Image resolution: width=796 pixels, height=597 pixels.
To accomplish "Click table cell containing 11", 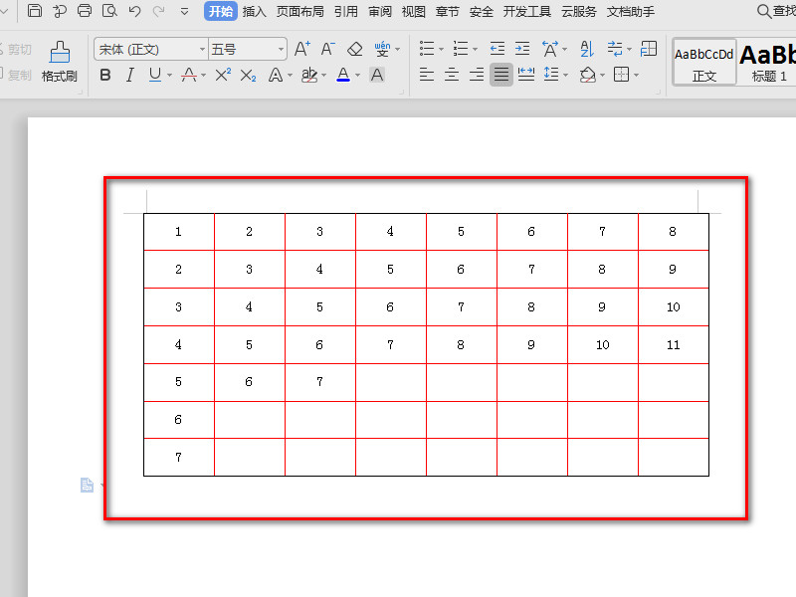I will [x=674, y=344].
